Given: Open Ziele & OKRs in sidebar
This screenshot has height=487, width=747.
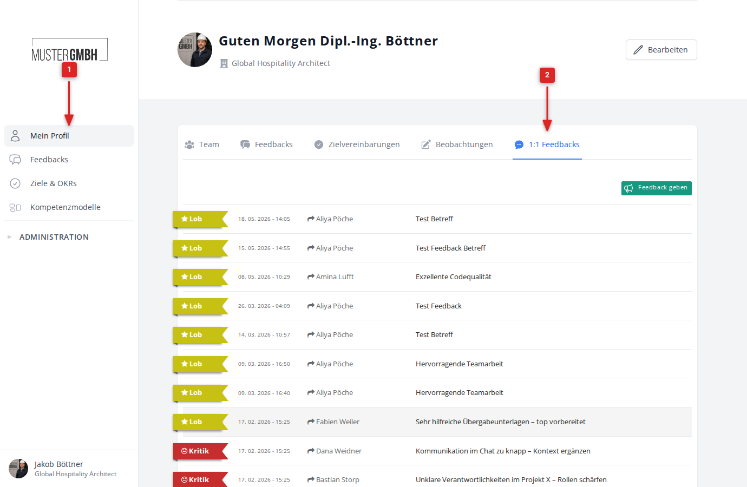Looking at the screenshot, I should [69, 183].
